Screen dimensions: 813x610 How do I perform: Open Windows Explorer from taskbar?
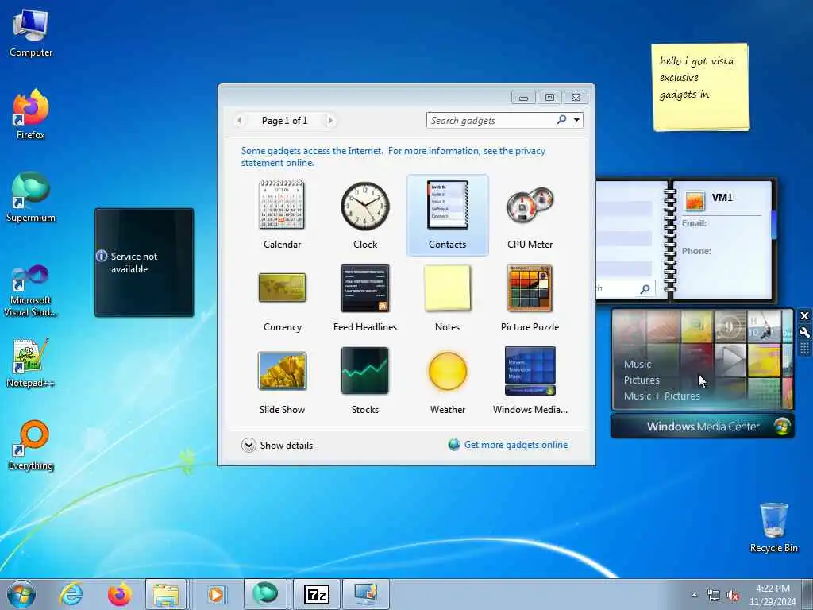point(166,594)
